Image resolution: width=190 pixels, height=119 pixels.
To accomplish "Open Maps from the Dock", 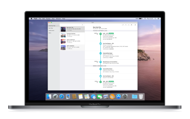I will pyautogui.click(x=87, y=97).
